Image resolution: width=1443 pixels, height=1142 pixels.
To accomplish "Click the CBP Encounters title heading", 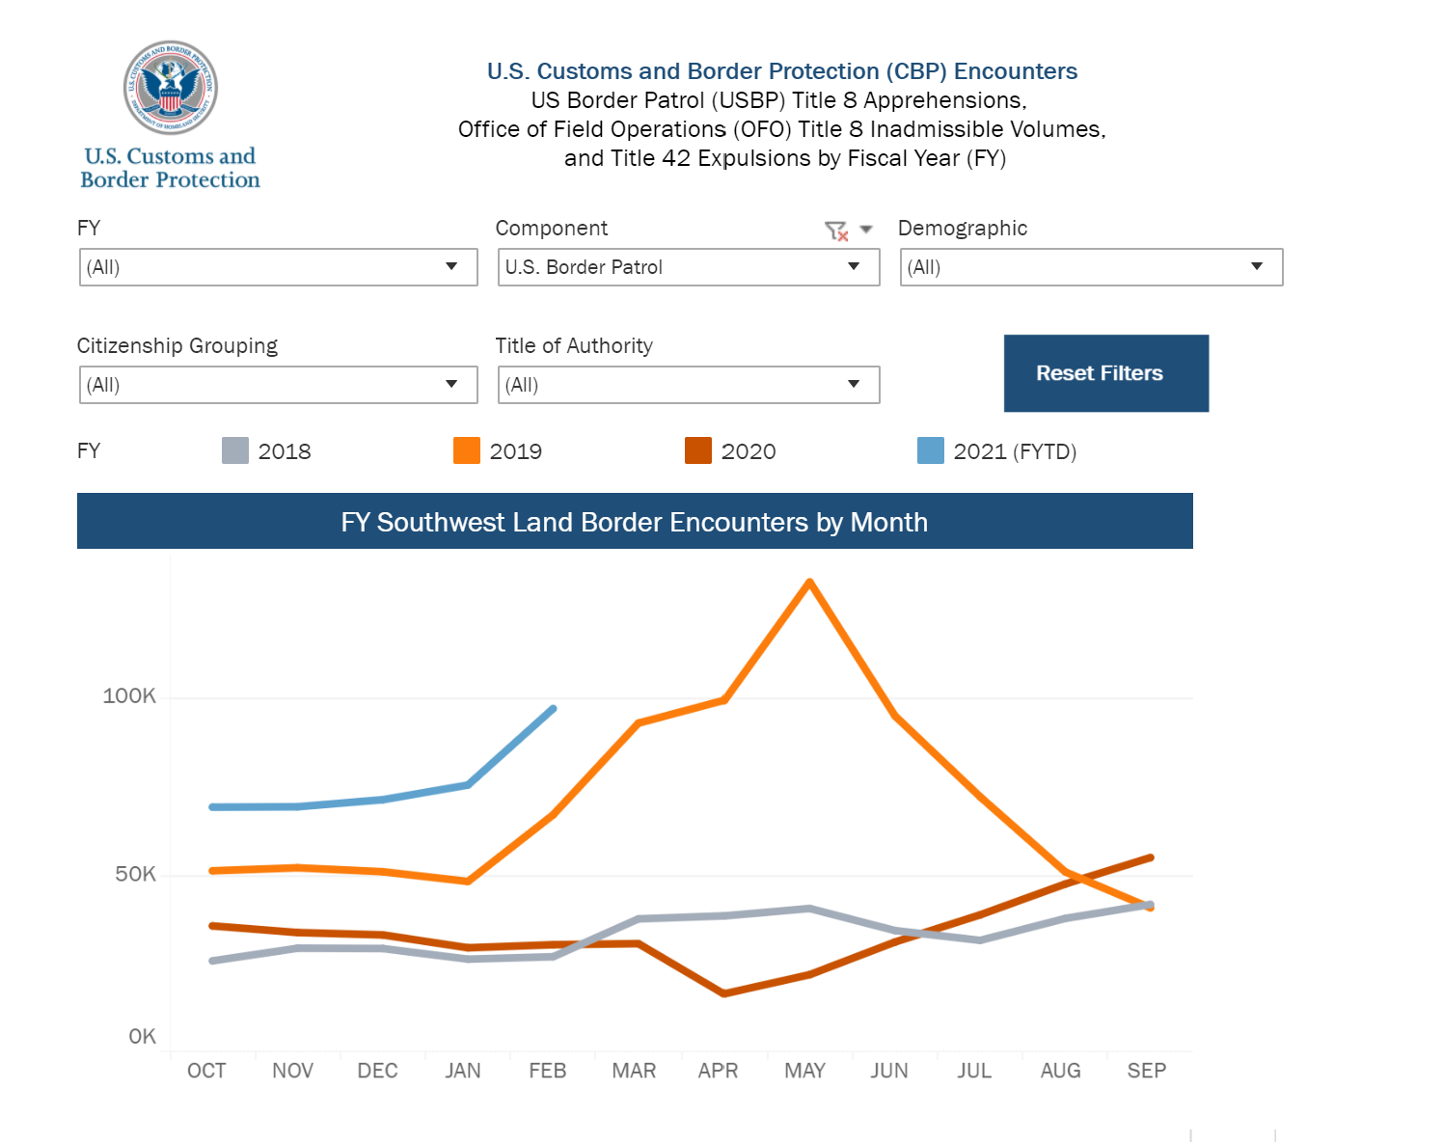I will (781, 71).
